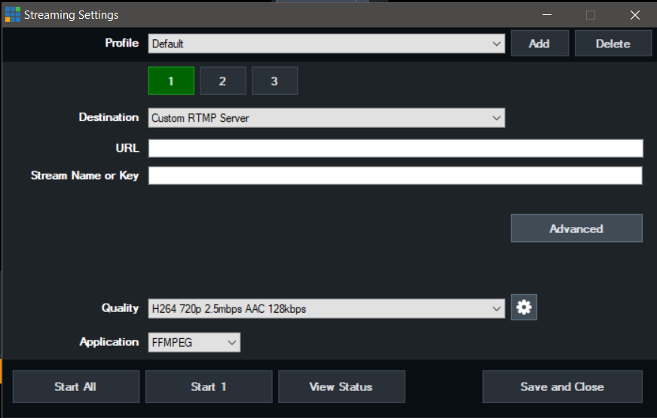Click the View Status button
Viewport: 657px width, 418px height.
coord(341,386)
